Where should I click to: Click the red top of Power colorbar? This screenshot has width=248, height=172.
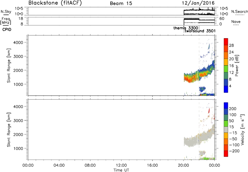pyautogui.click(x=226, y=42)
